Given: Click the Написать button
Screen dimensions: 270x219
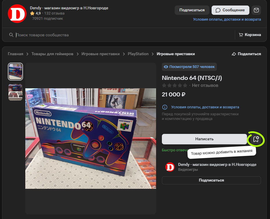Looking at the screenshot, I should pyautogui.click(x=204, y=139).
